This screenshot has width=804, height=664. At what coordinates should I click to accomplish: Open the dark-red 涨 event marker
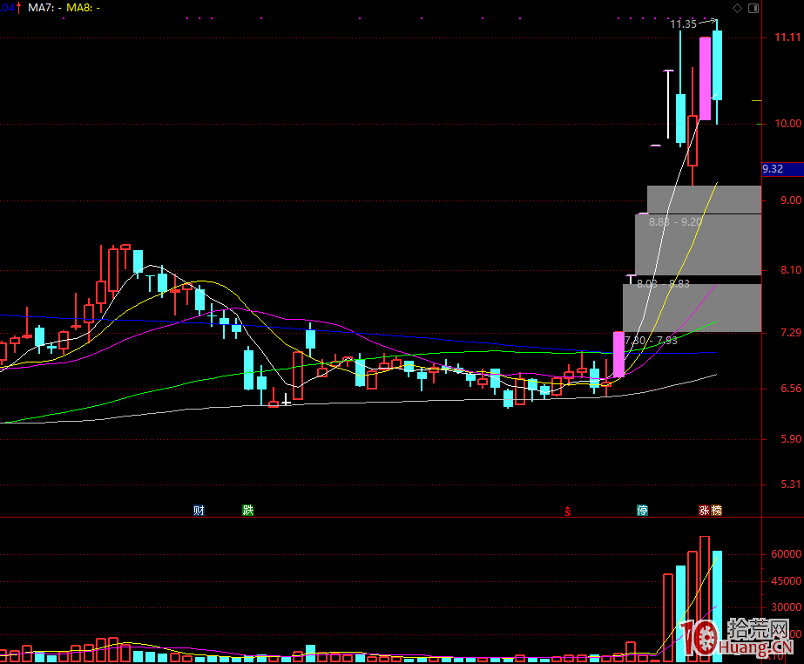pyautogui.click(x=705, y=510)
